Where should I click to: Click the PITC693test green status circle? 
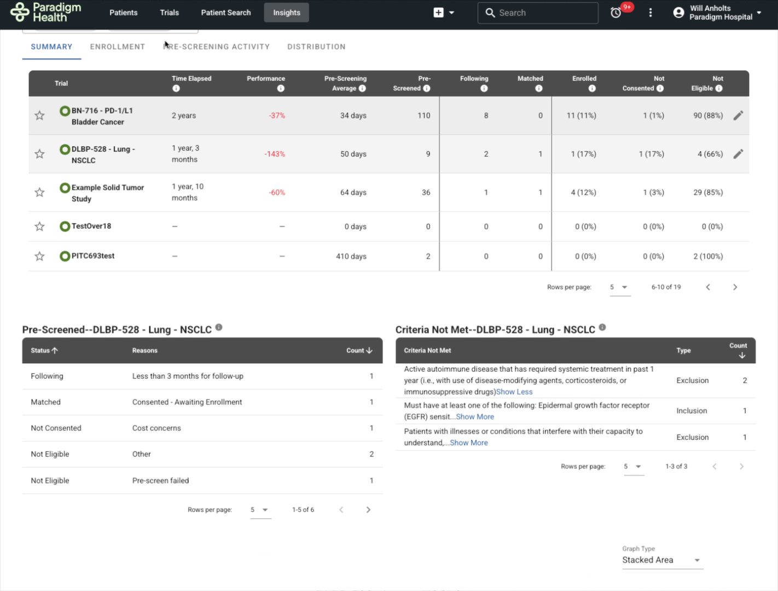pyautogui.click(x=65, y=256)
